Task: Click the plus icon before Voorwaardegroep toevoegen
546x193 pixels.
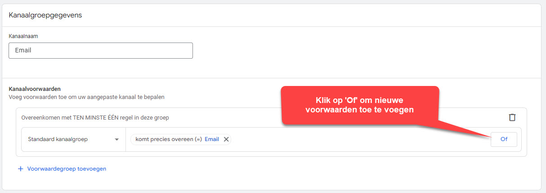Action: [20, 169]
